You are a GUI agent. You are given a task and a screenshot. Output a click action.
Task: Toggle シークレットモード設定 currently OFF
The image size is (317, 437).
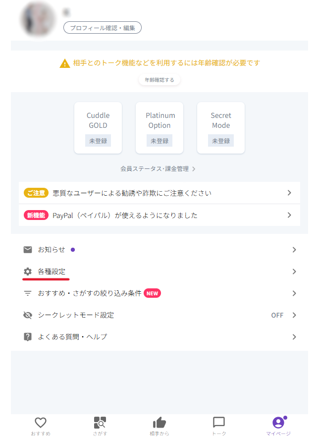[x=159, y=315]
